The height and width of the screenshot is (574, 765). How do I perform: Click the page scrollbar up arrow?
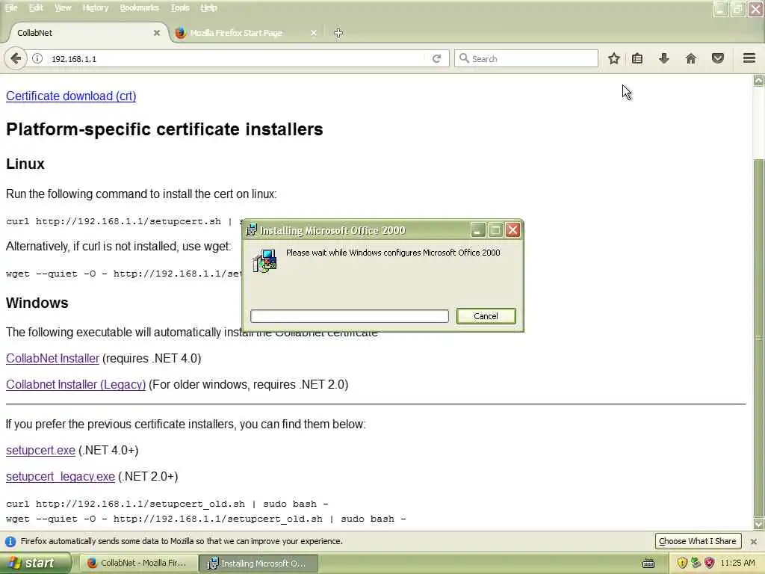point(759,80)
